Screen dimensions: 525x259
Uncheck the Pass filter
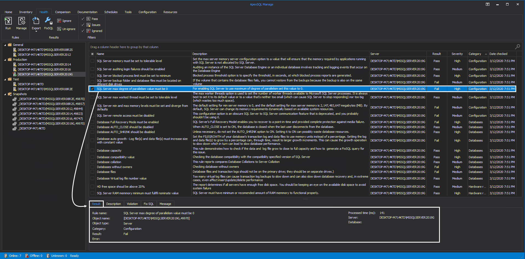coord(83,19)
